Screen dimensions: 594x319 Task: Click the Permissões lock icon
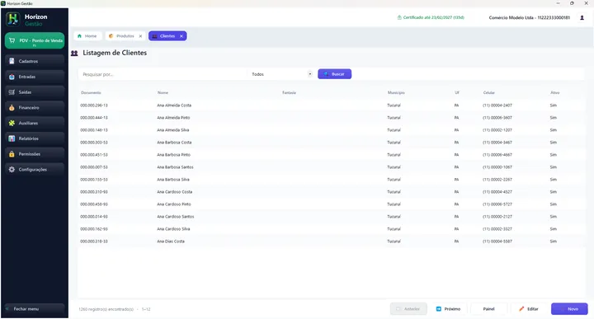pos(12,154)
